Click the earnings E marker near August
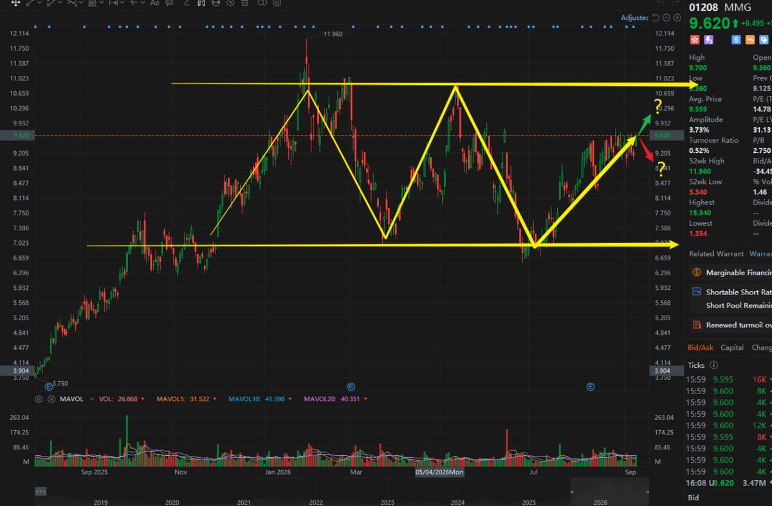The height and width of the screenshot is (506, 772). pyautogui.click(x=590, y=386)
